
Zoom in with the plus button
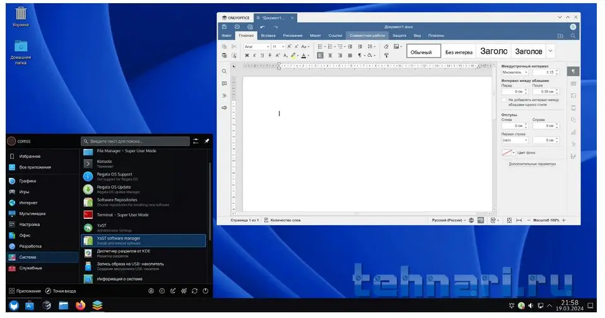click(564, 220)
